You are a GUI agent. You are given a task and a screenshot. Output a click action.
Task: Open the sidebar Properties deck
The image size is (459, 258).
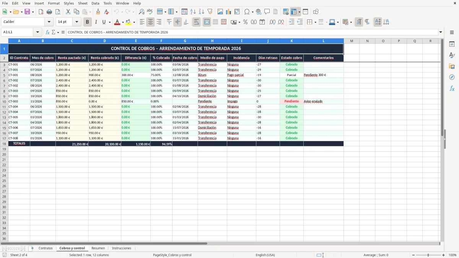pyautogui.click(x=452, y=44)
